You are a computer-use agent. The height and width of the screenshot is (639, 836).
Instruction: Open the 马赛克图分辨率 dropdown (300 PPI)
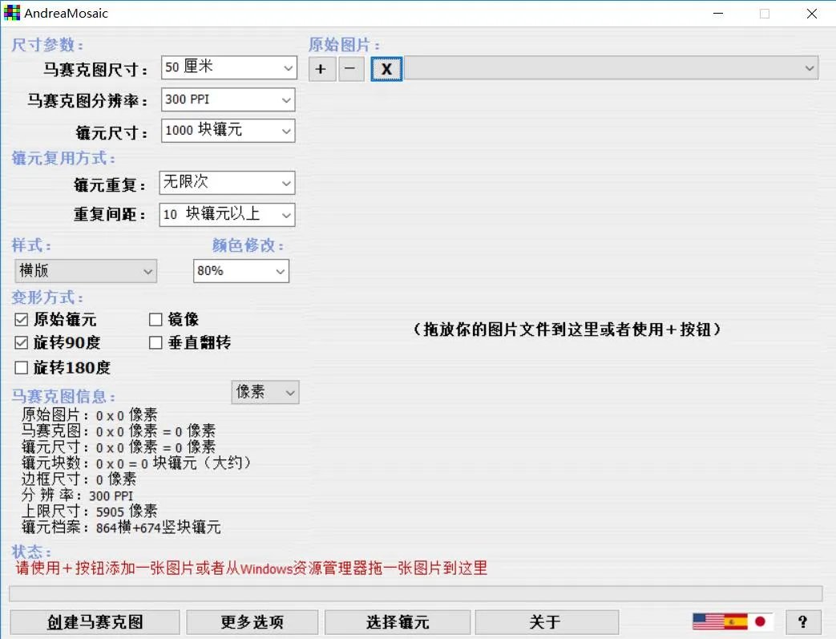pyautogui.click(x=228, y=99)
